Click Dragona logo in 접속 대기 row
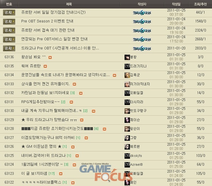The image size is (212, 186). 142,31
